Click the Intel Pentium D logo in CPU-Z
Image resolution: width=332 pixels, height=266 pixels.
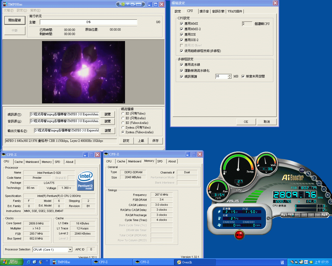[85, 181]
